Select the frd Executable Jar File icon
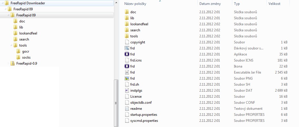The image size is (299, 127). click(x=127, y=72)
